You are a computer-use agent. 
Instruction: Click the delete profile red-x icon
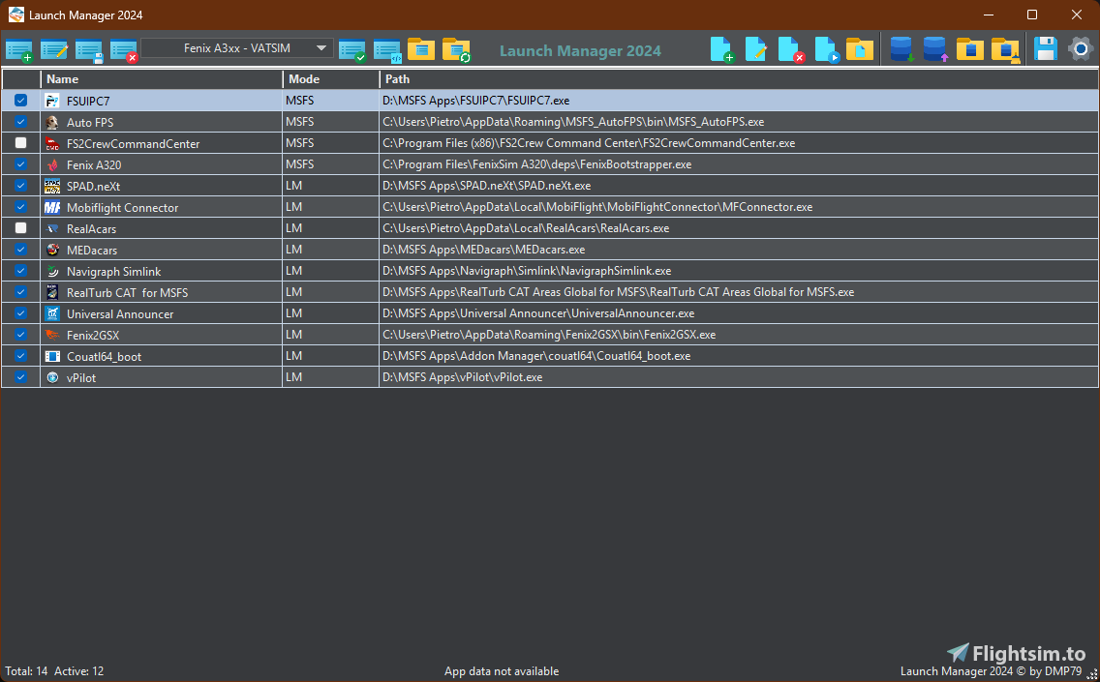(124, 50)
